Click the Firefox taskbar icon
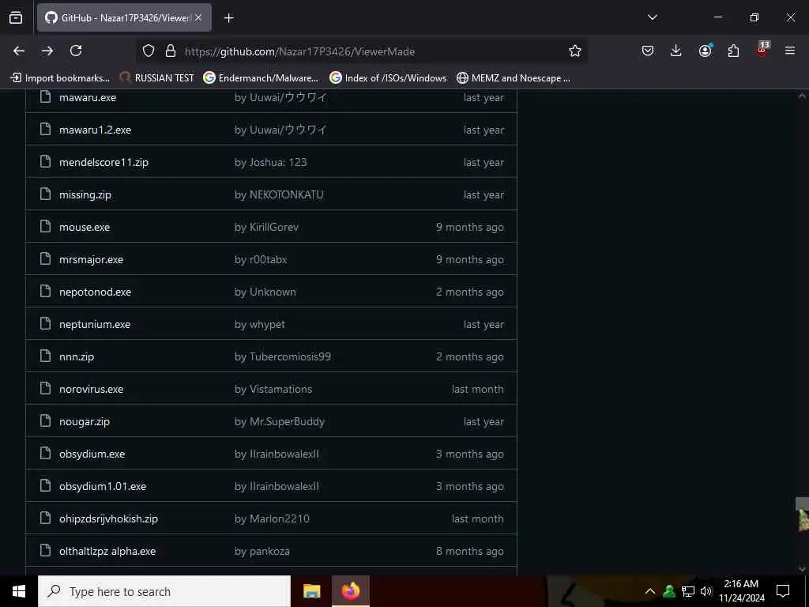This screenshot has width=809, height=607. tap(350, 591)
